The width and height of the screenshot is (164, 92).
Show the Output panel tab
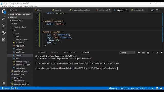55,53
